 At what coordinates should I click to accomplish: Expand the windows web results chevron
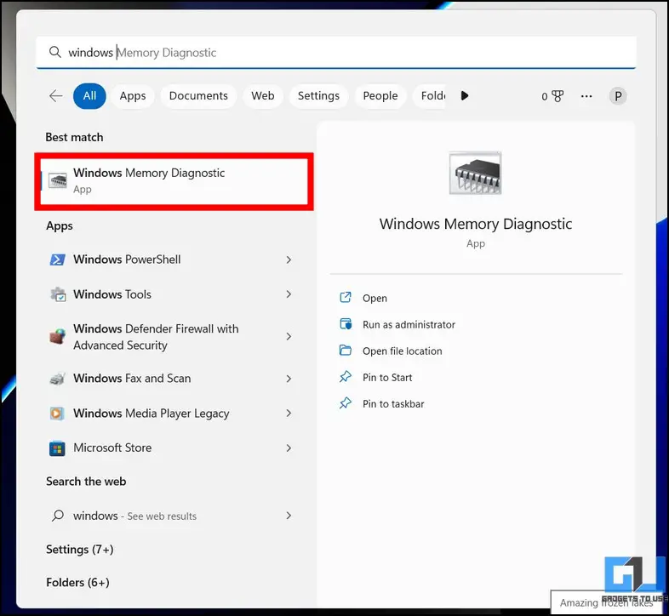point(289,516)
